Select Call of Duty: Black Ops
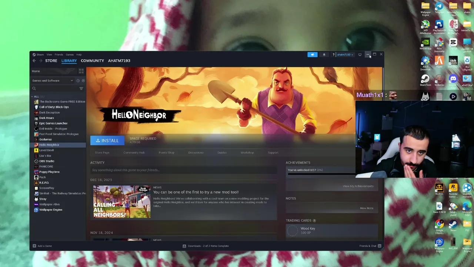 coord(54,107)
